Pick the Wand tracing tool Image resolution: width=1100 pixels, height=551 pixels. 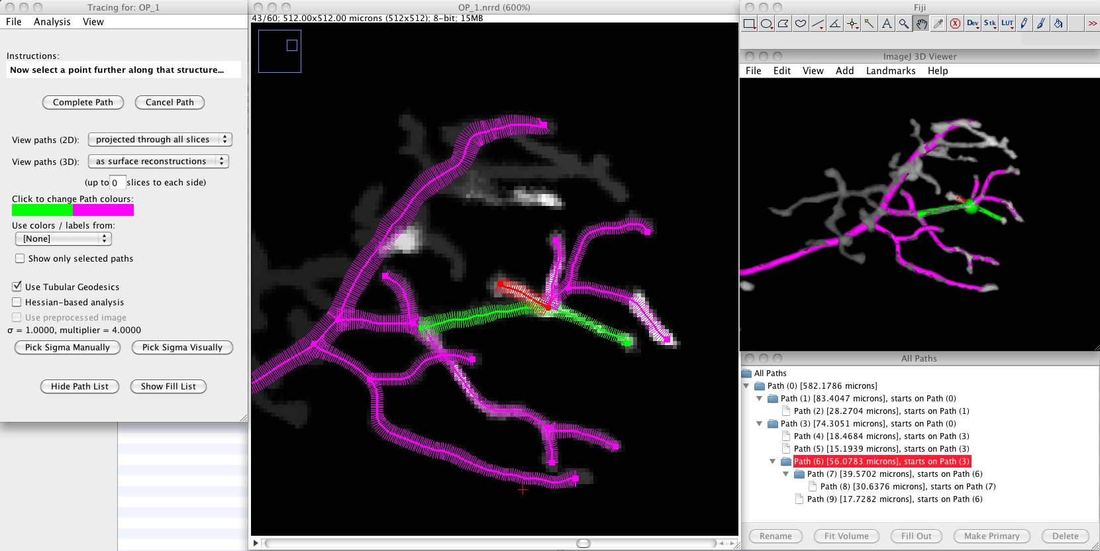pyautogui.click(x=870, y=24)
